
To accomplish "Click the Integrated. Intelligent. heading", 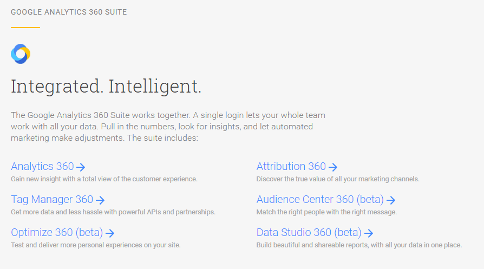I will tap(106, 87).
